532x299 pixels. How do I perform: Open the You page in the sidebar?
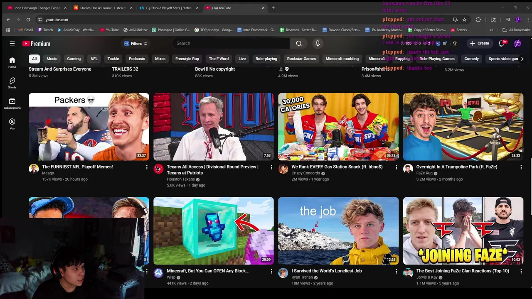[x=12, y=124]
